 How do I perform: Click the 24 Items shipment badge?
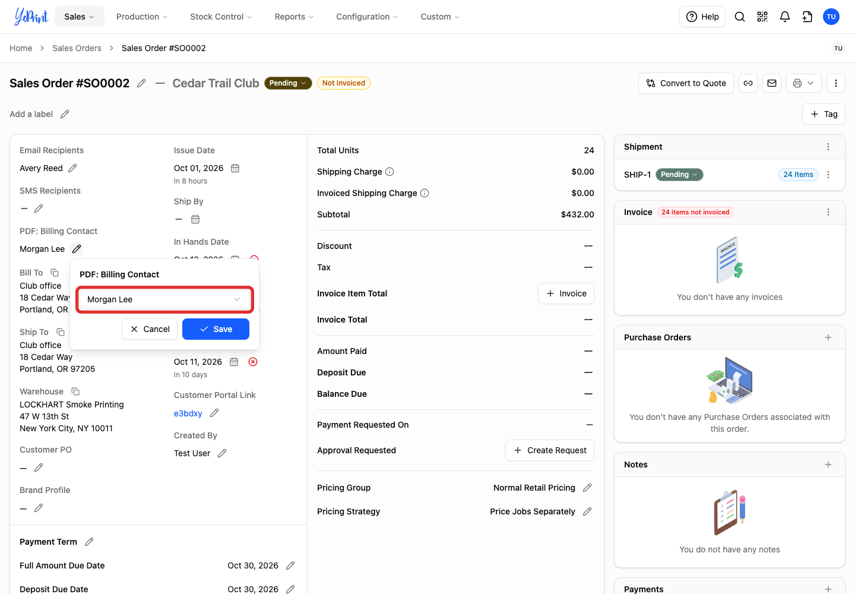[x=799, y=175]
